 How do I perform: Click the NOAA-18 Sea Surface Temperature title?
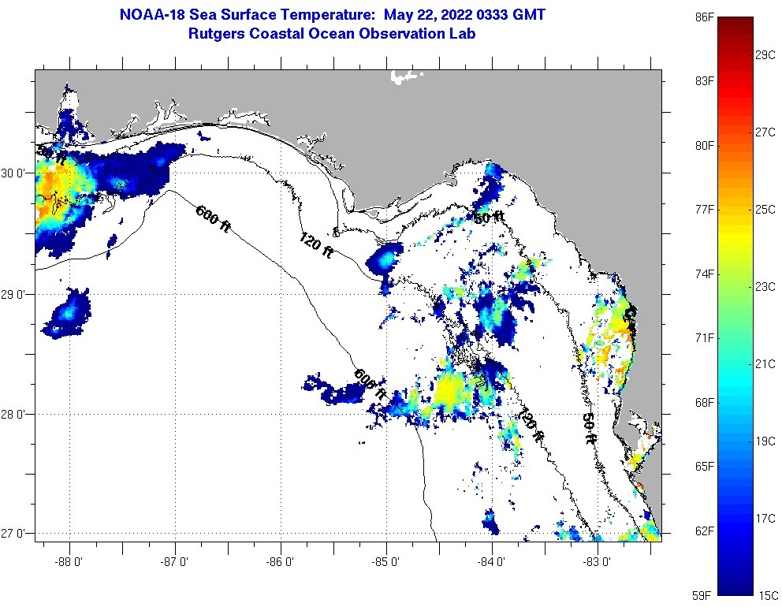[x=332, y=15]
